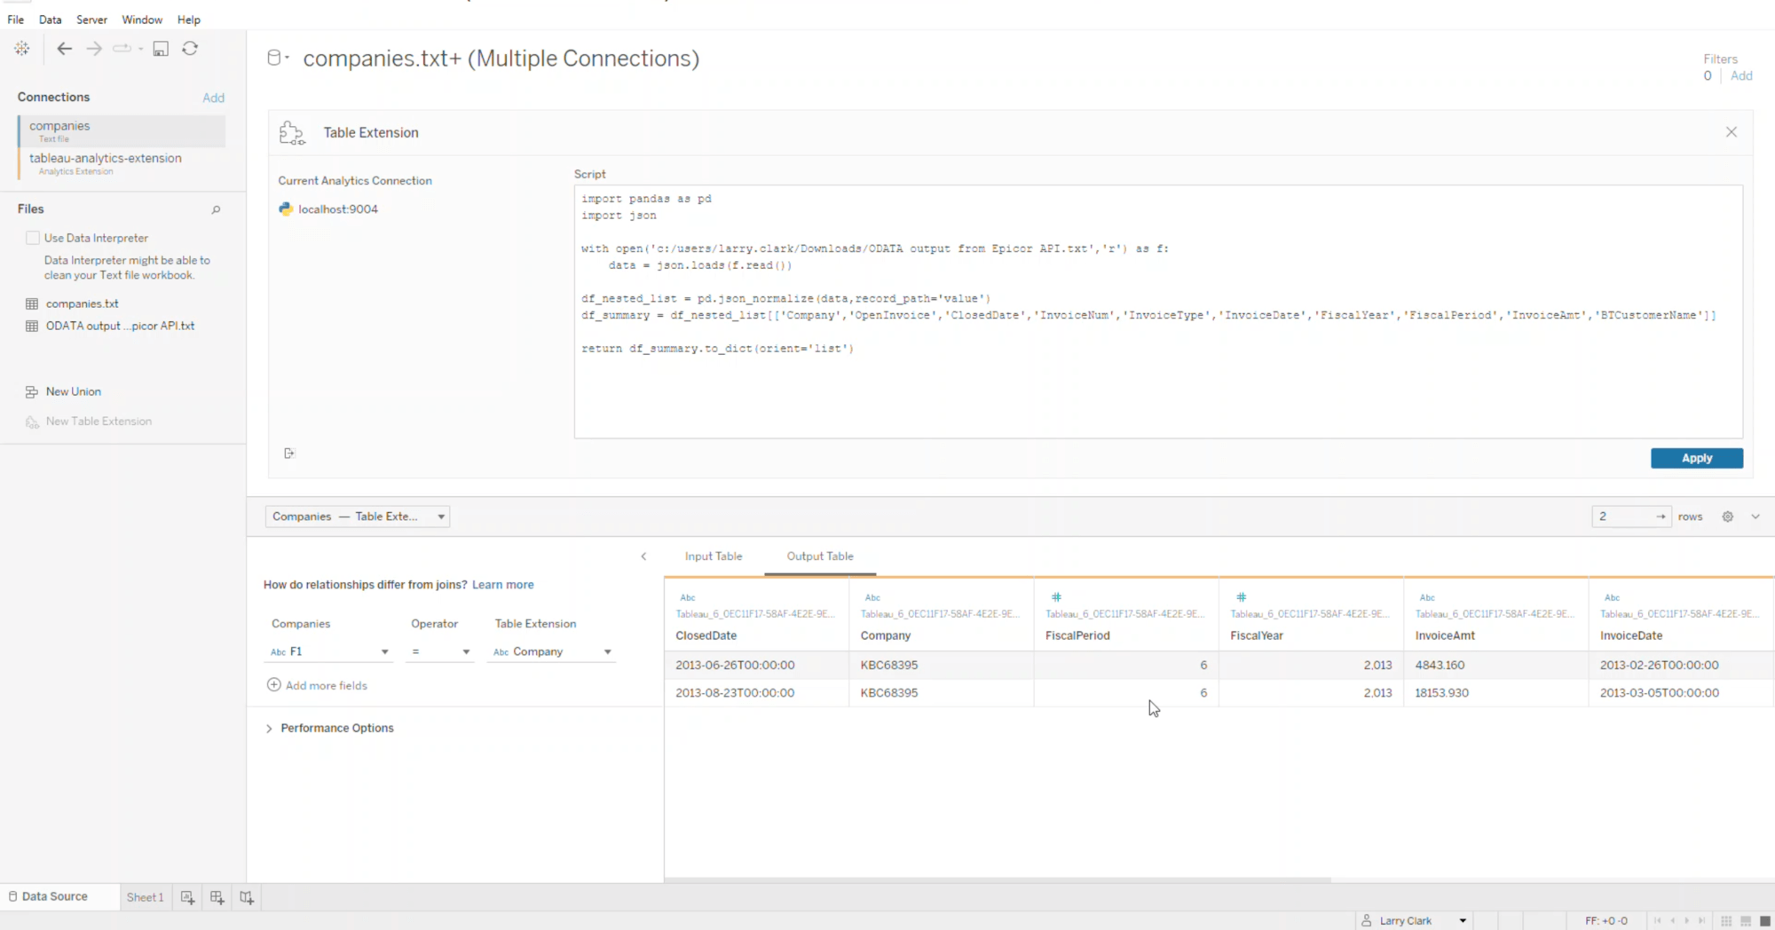Refresh the data source using the refresh icon
Screen dimensions: 1775x930
tap(190, 49)
